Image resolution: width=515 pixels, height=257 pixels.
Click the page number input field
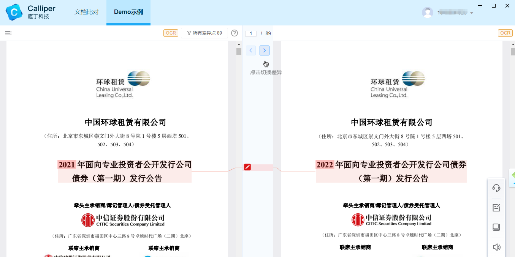pyautogui.click(x=251, y=33)
